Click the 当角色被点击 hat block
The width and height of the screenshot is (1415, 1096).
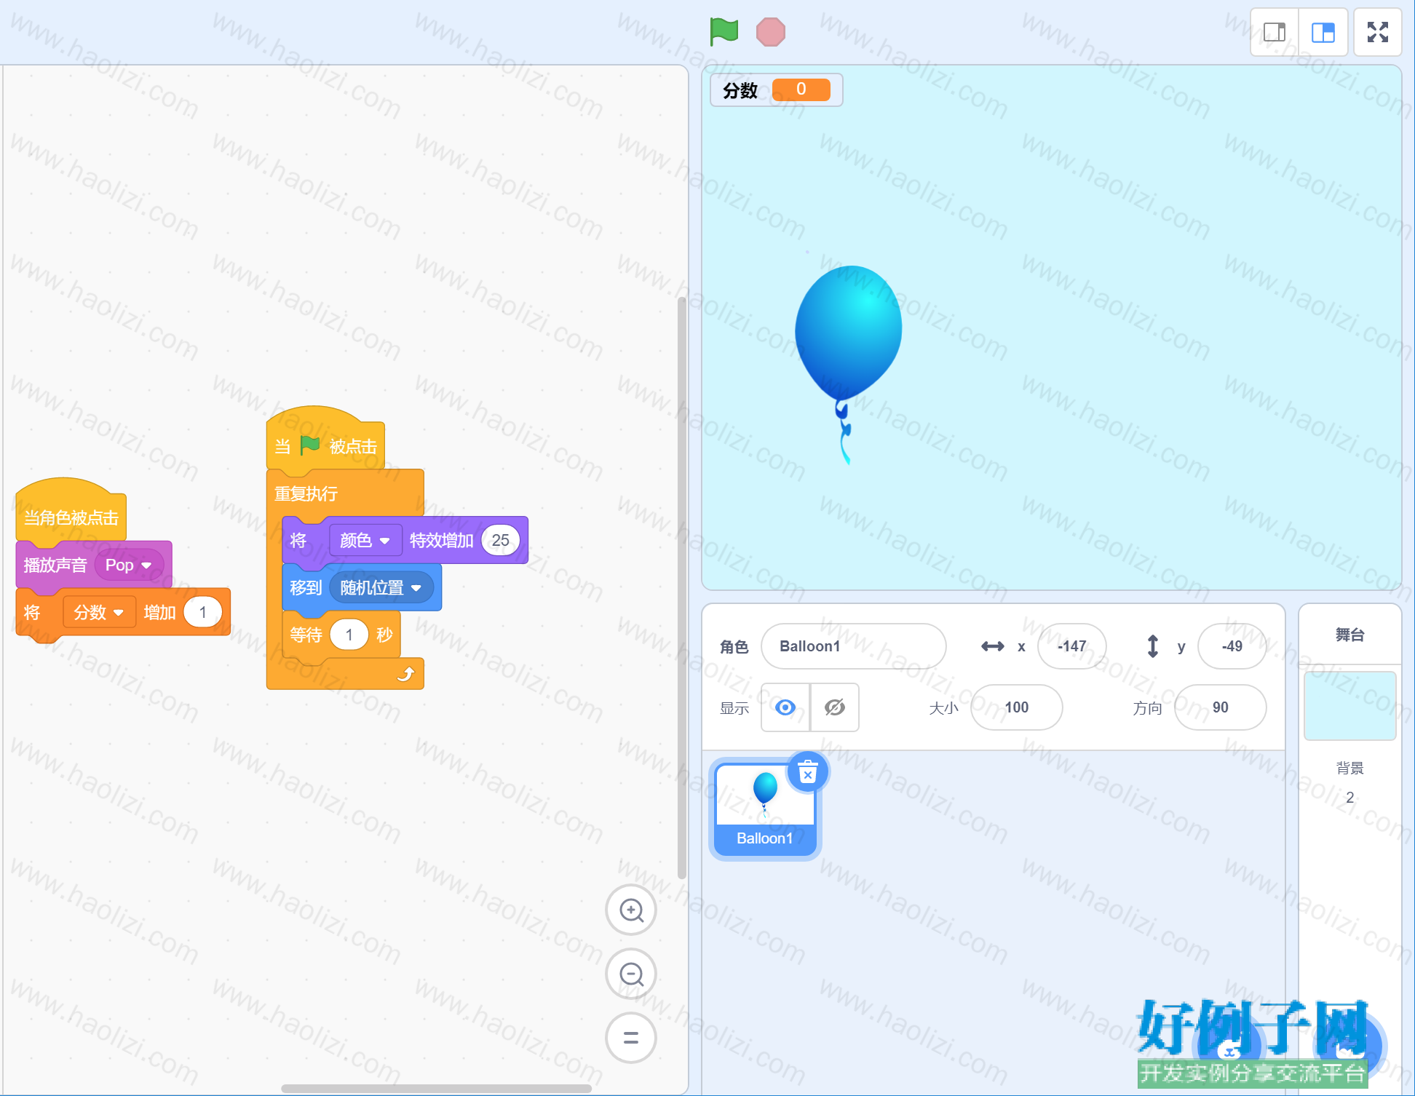[71, 511]
